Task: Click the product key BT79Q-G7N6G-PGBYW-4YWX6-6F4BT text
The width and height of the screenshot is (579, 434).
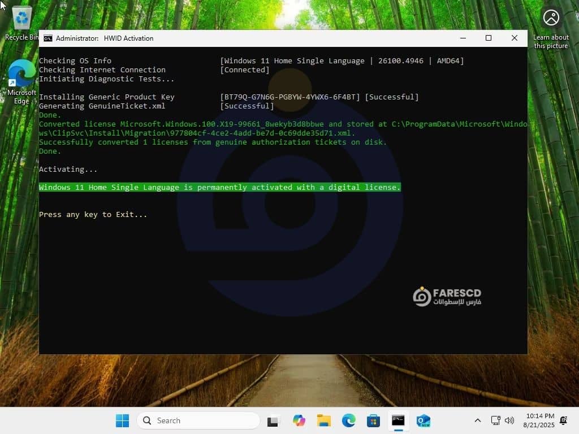Action: click(290, 97)
